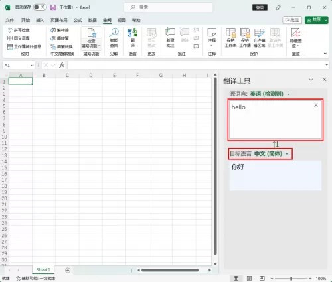Image resolution: width=332 pixels, height=282 pixels.
Task: Convert simplified to traditional (简转繁)
Action: pyautogui.click(x=60, y=38)
